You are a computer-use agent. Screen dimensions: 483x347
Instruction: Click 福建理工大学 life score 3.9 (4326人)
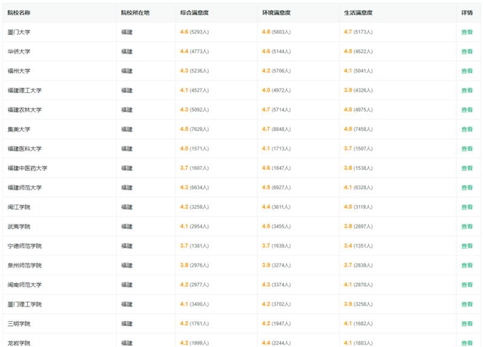(x=358, y=90)
